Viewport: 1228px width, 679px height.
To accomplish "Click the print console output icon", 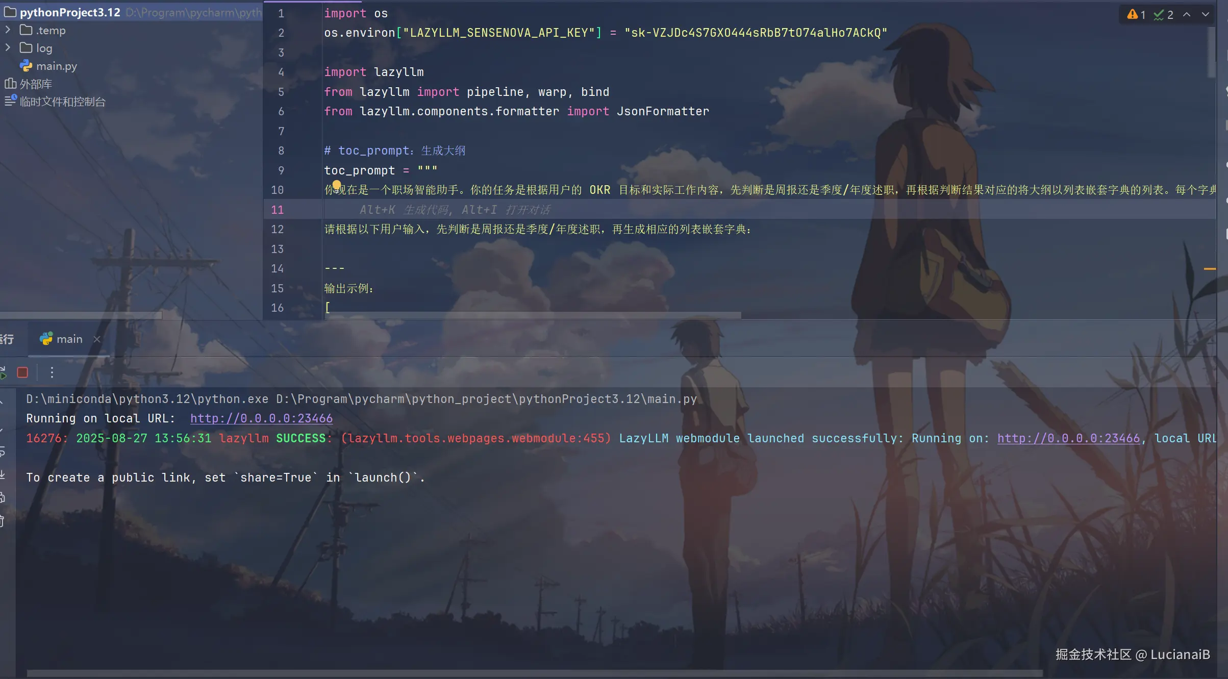I will [x=3, y=497].
